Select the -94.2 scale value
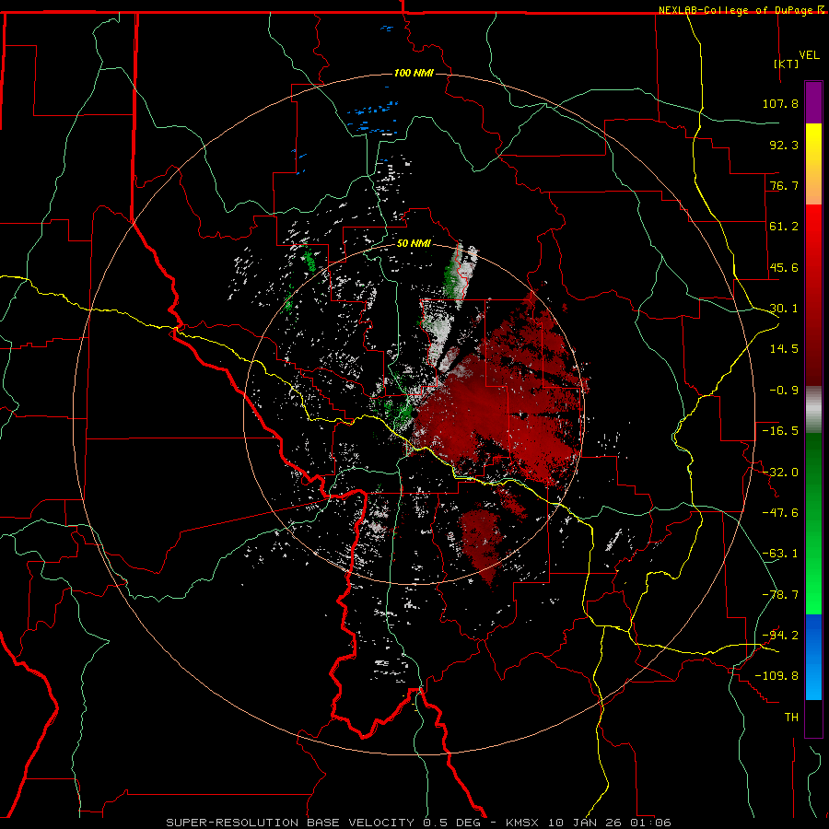This screenshot has width=829, height=829. click(780, 635)
